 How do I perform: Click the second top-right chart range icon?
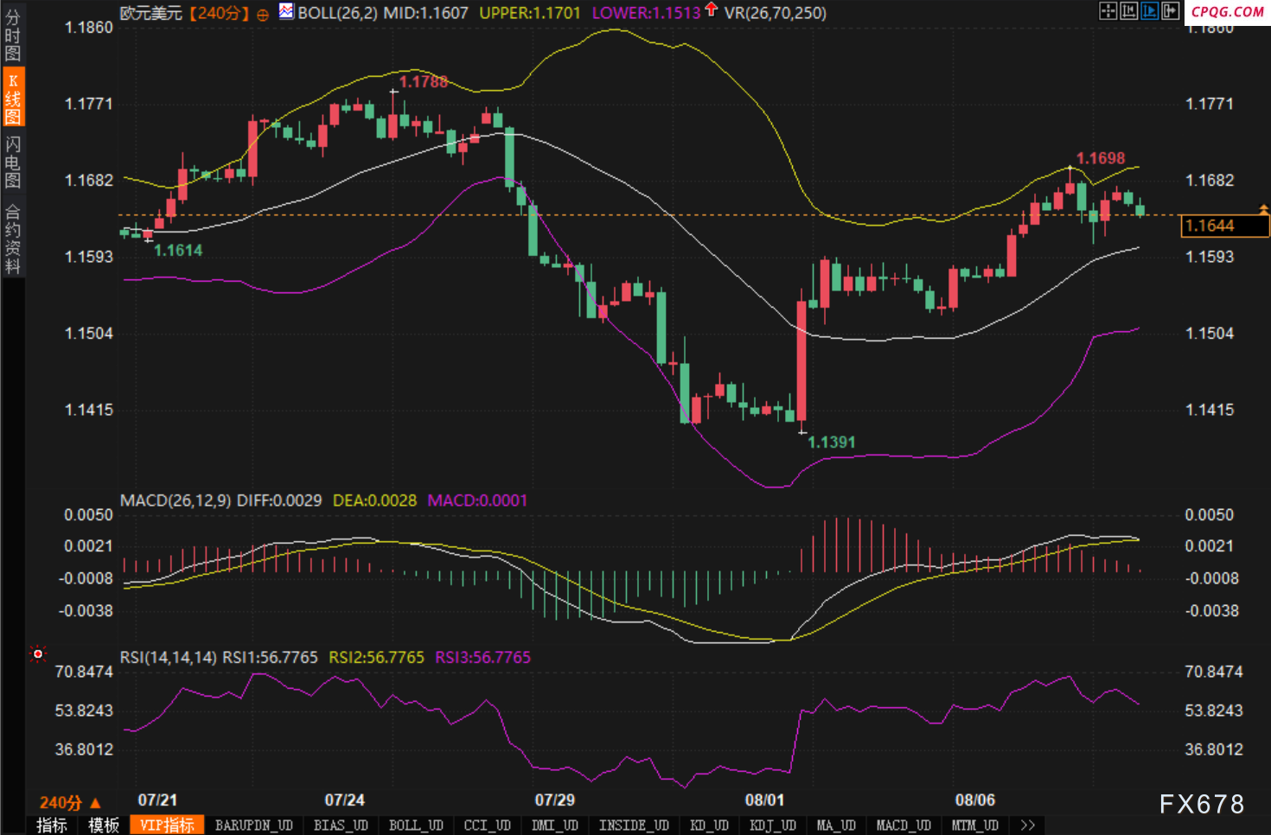tap(1128, 10)
